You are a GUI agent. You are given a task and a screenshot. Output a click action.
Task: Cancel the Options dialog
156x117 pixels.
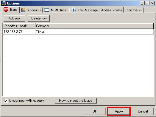tap(143, 111)
